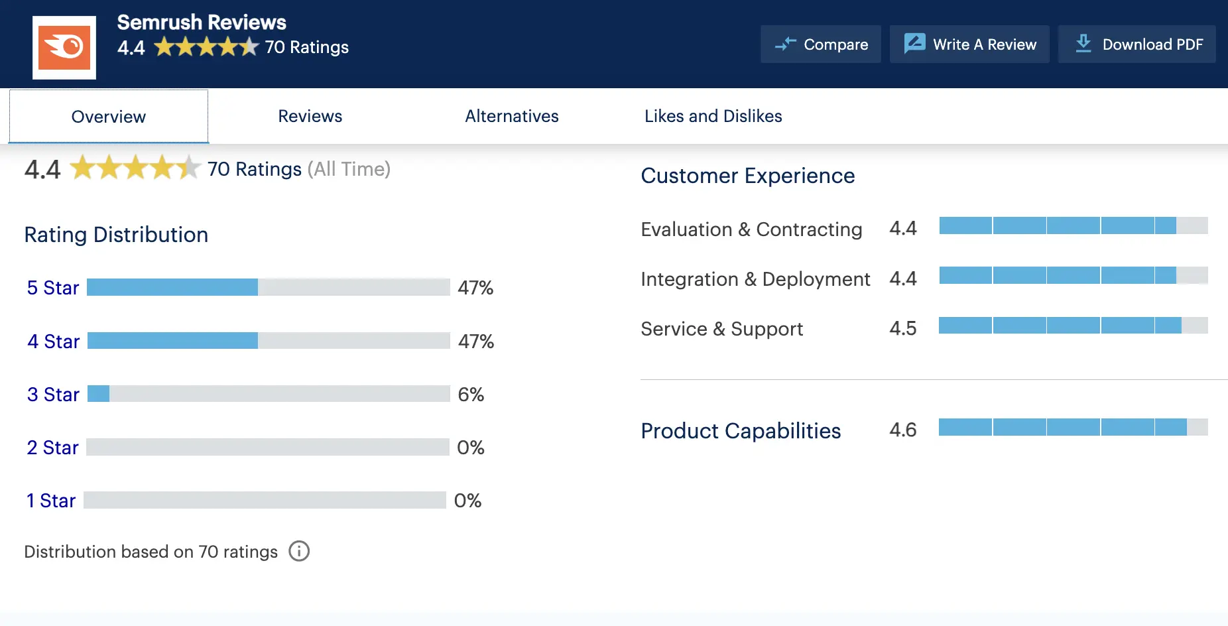Click the overview 4.4 star rating icons
Viewport: 1228px width, 626px height.
[135, 168]
